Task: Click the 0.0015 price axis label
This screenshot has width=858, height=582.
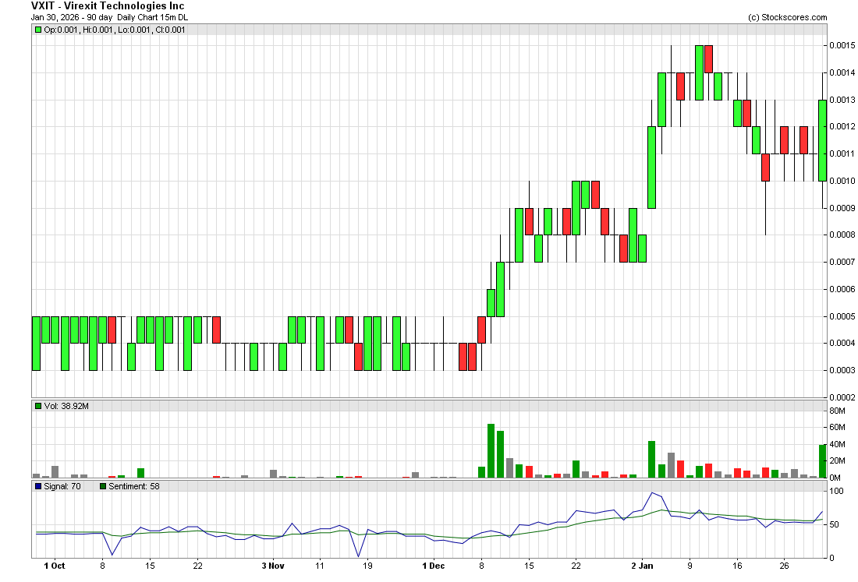Action: tap(842, 45)
